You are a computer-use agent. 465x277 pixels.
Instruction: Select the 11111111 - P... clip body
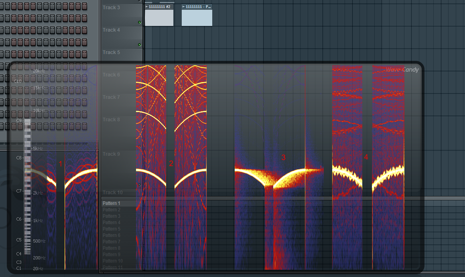(x=197, y=18)
